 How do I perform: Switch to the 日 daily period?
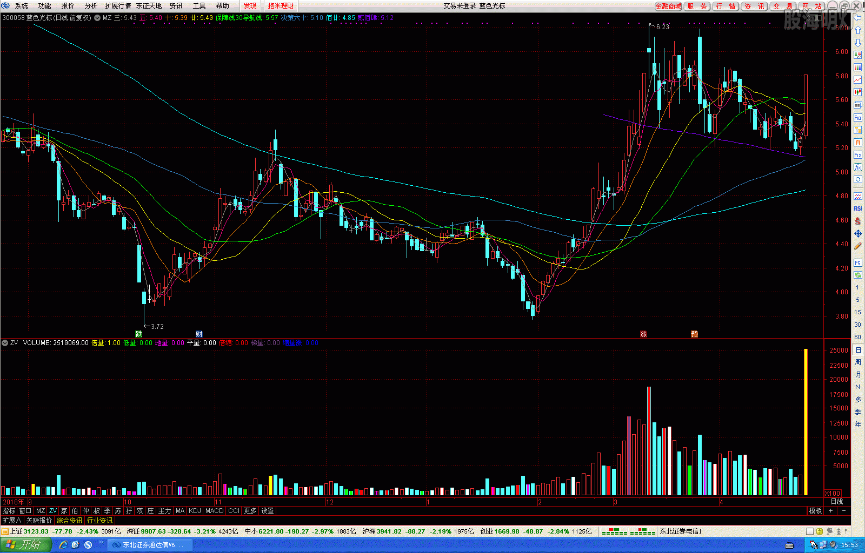pyautogui.click(x=858, y=350)
